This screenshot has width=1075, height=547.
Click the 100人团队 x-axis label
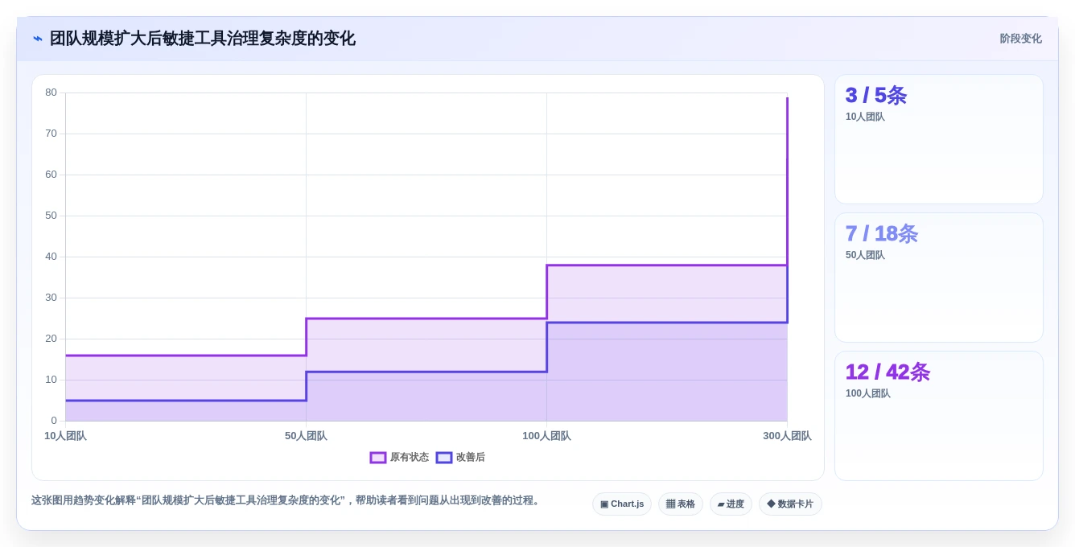(546, 436)
